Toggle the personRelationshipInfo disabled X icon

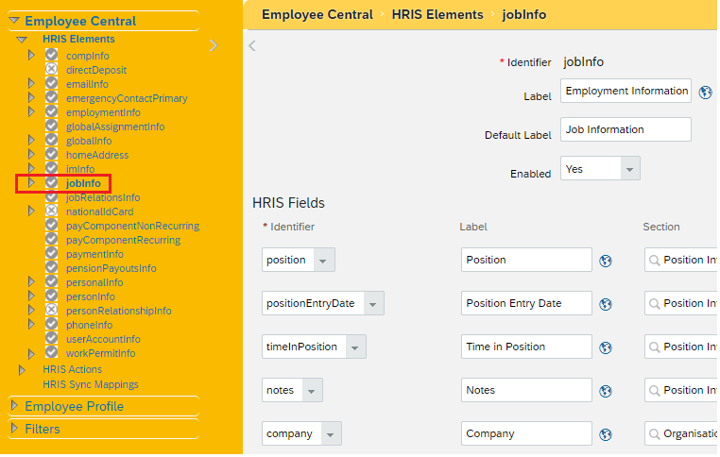click(x=51, y=310)
